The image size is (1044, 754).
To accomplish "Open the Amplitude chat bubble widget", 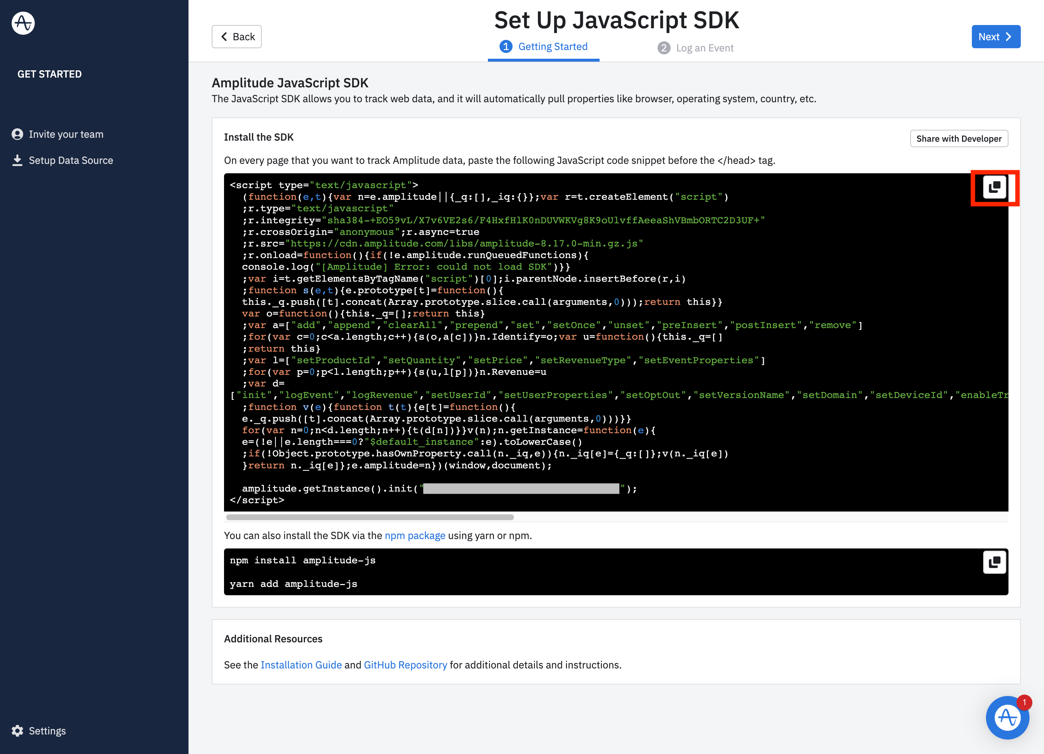I will click(x=1007, y=717).
